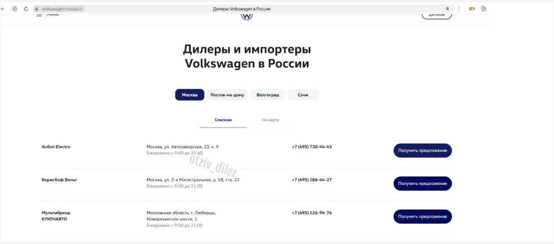The image size is (554, 244).
Task: Click the БорисХоф Вольт dealer name
Action: [59, 180]
